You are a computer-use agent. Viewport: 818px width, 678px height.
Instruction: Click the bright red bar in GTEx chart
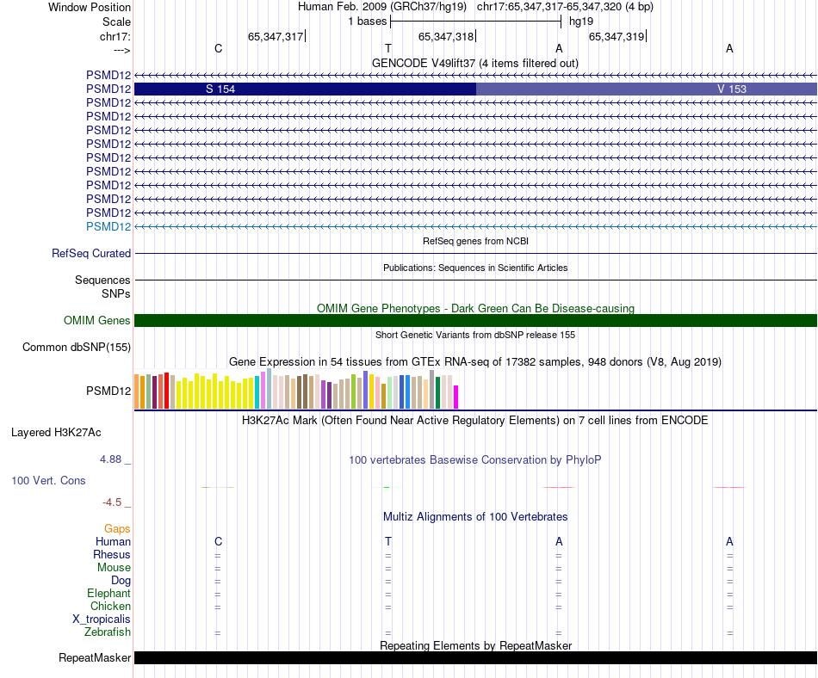coord(167,391)
